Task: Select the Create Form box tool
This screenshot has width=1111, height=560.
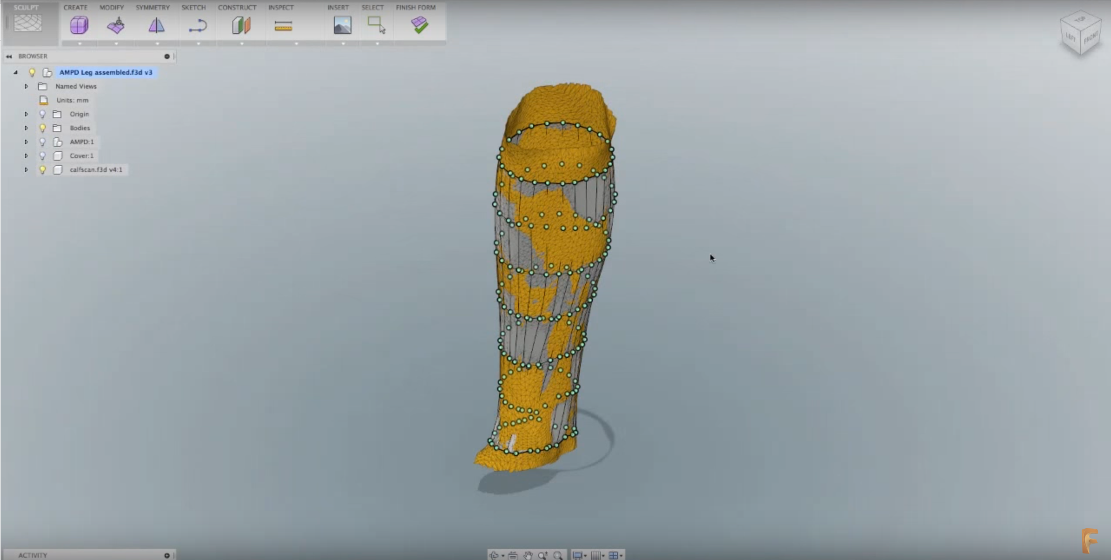Action: pos(79,25)
